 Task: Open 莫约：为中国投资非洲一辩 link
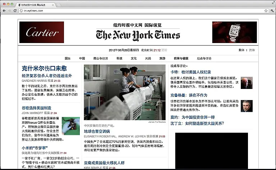(193, 117)
